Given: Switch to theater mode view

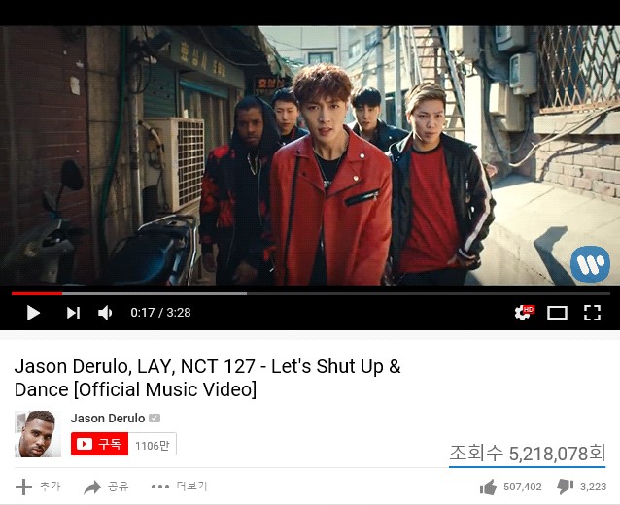Looking at the screenshot, I should point(557,313).
